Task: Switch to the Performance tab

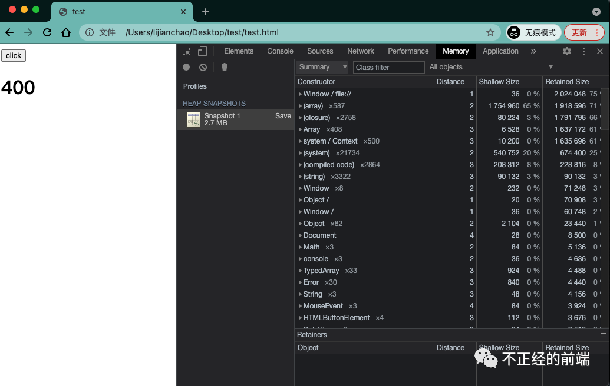Action: [408, 51]
